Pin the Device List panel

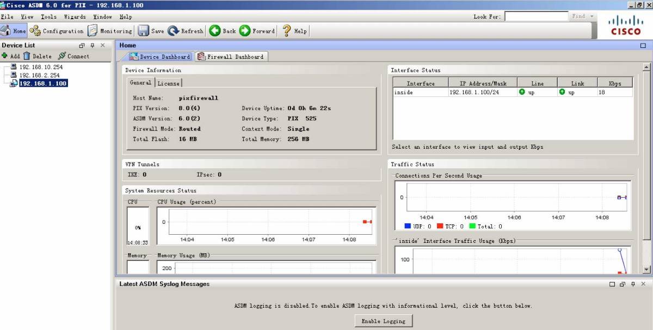click(x=93, y=46)
